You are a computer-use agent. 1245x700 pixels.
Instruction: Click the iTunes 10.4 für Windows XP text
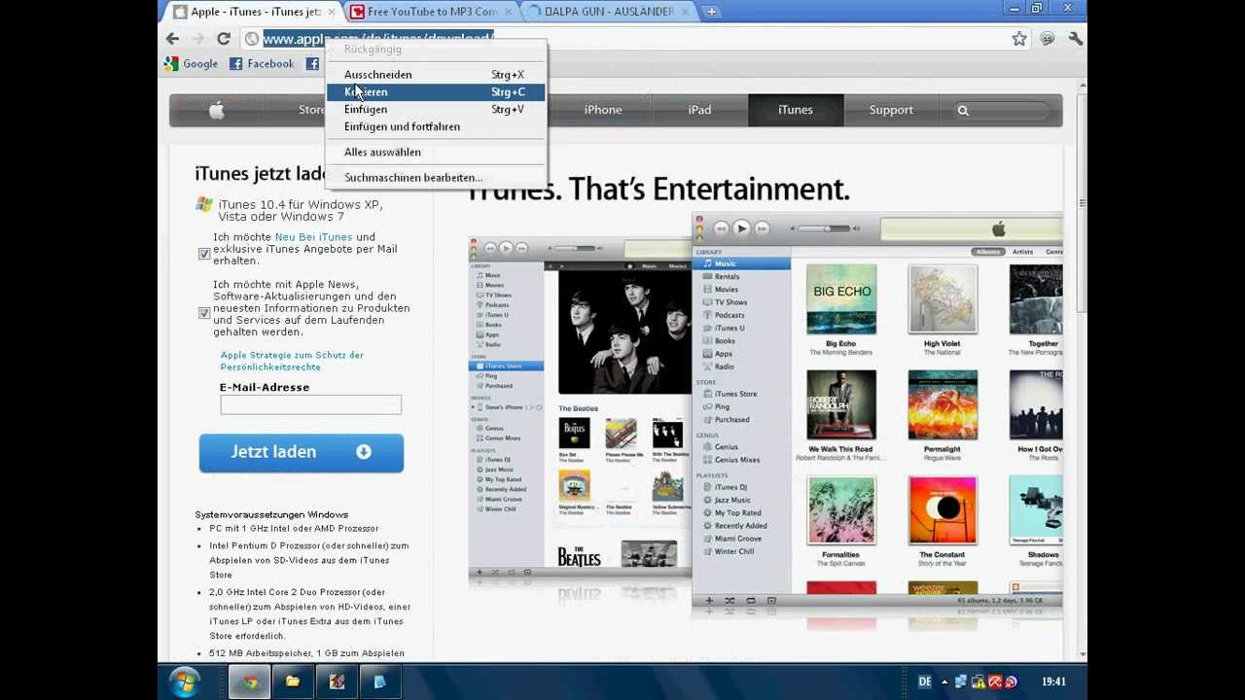(x=301, y=211)
